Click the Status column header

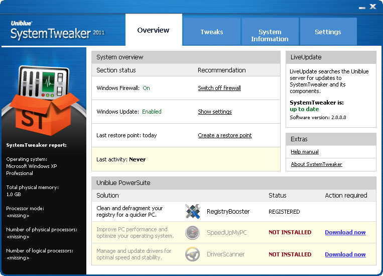[277, 195]
